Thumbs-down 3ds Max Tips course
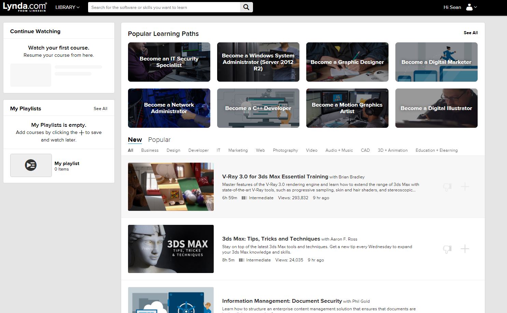The height and width of the screenshot is (313, 507). point(447,249)
